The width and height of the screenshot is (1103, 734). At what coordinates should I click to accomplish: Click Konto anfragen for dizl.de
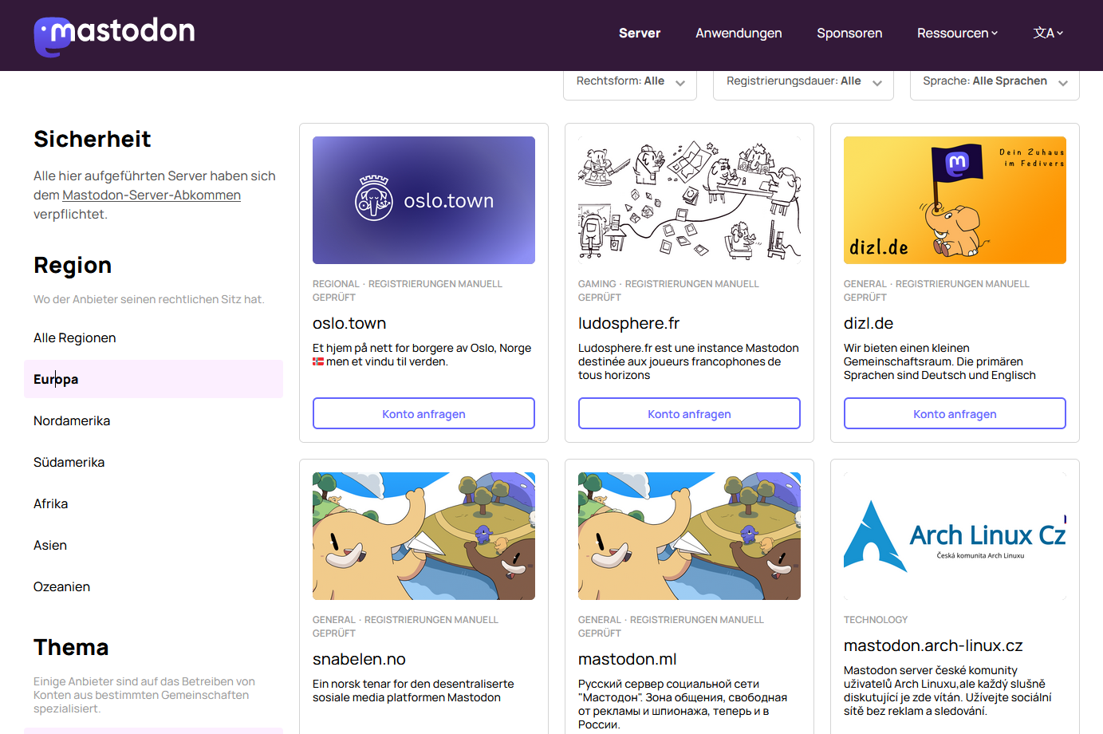click(x=955, y=413)
